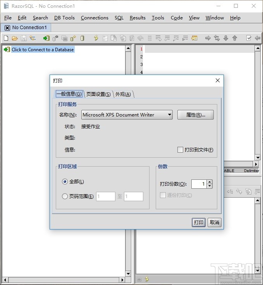Open a file via folder icon
Image resolution: width=263 pixels, height=285 pixels.
[x=15, y=38]
